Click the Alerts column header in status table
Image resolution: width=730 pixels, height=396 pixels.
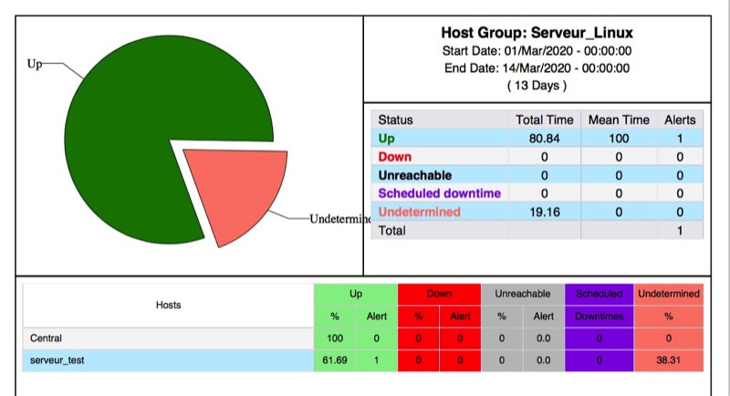pyautogui.click(x=680, y=120)
